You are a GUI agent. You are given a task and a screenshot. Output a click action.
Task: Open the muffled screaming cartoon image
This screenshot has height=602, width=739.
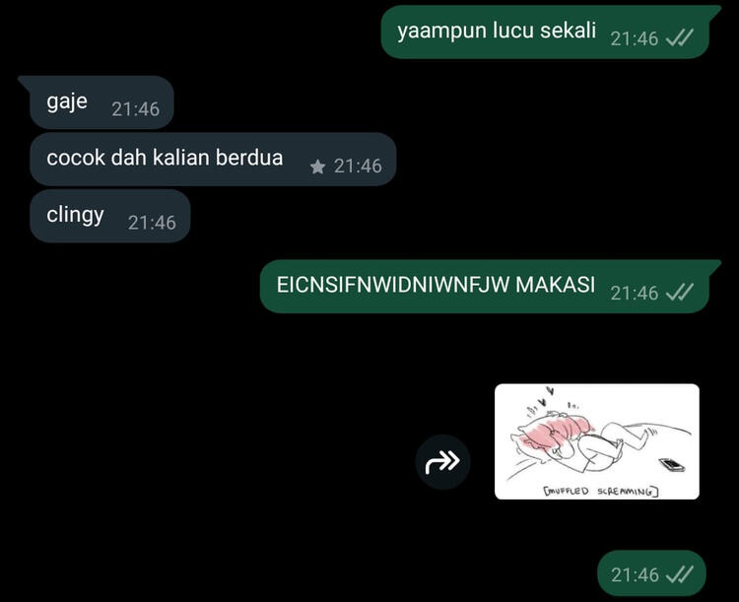(x=597, y=441)
